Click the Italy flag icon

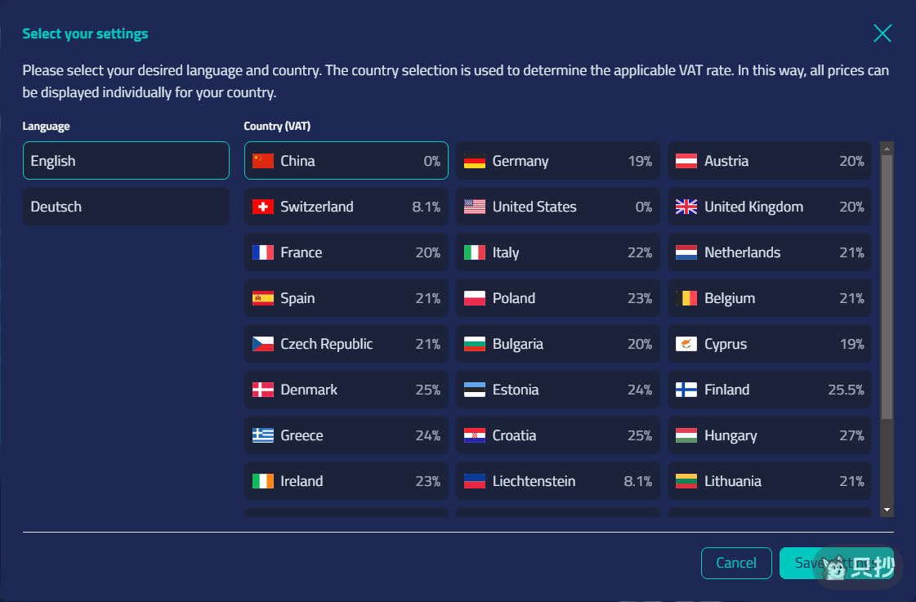tap(475, 252)
